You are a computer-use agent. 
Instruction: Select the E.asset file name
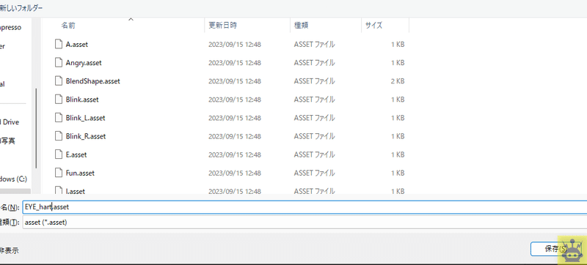[76, 154]
